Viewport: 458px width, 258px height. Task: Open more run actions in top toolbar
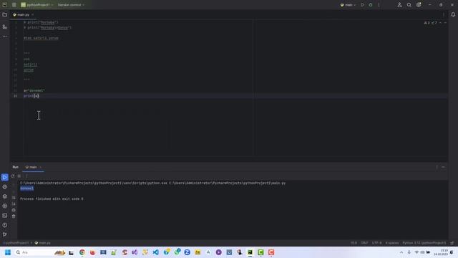pyautogui.click(x=379, y=5)
